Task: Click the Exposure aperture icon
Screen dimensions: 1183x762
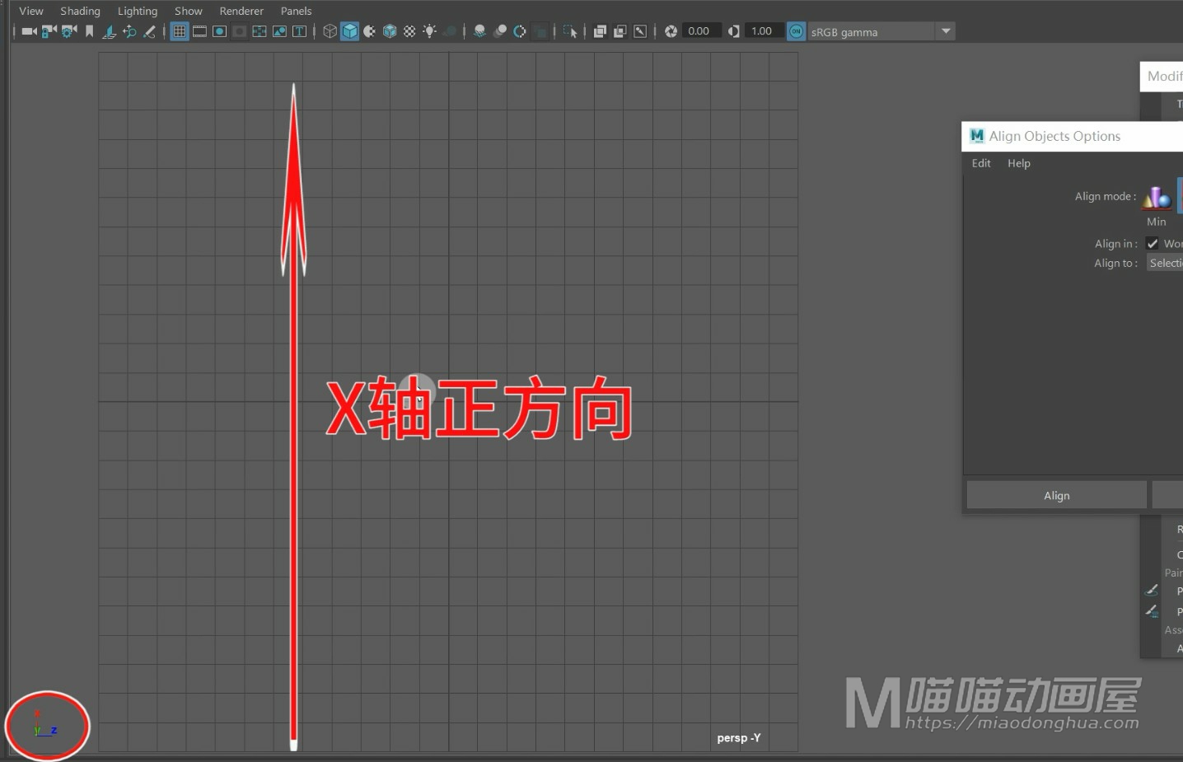Action: tap(671, 31)
